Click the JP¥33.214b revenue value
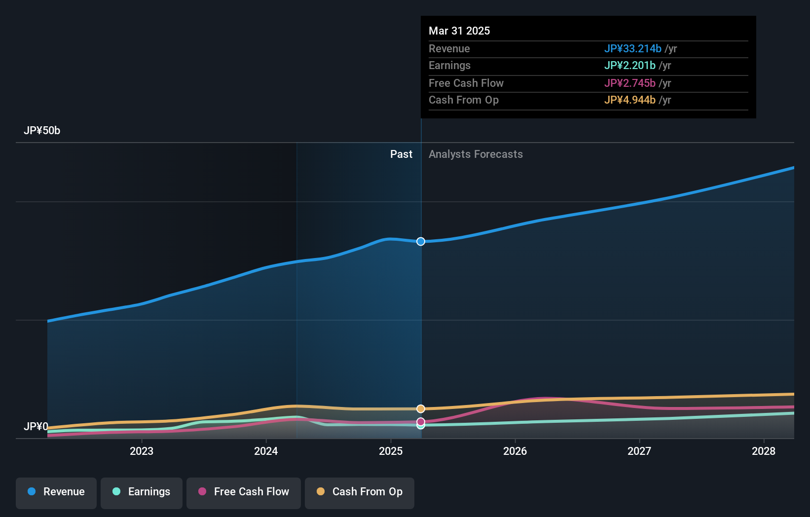Viewport: 810px width, 517px height. pyautogui.click(x=633, y=49)
